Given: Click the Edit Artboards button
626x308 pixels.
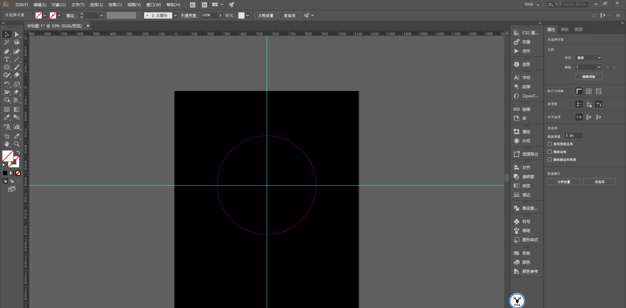Looking at the screenshot, I should (x=589, y=77).
